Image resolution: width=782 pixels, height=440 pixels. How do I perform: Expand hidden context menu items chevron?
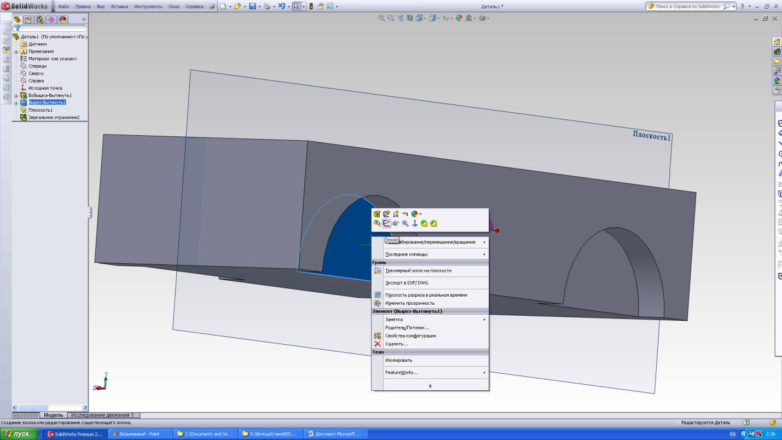(x=430, y=386)
